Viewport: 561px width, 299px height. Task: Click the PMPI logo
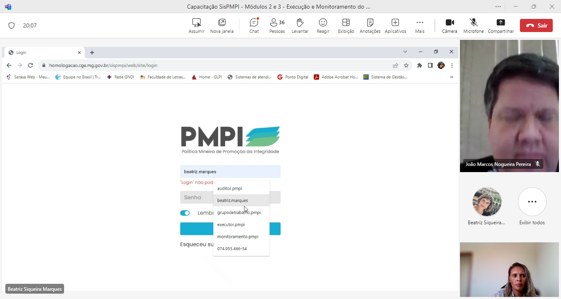pos(230,140)
